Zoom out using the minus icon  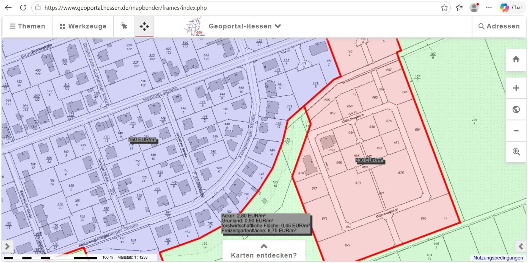point(516,131)
